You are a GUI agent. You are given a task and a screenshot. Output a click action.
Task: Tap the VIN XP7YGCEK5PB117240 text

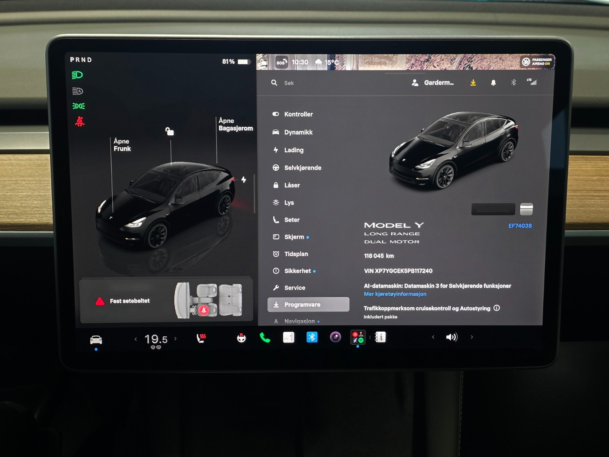(x=398, y=271)
